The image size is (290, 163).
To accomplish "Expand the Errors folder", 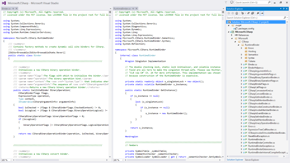I will [242, 48].
